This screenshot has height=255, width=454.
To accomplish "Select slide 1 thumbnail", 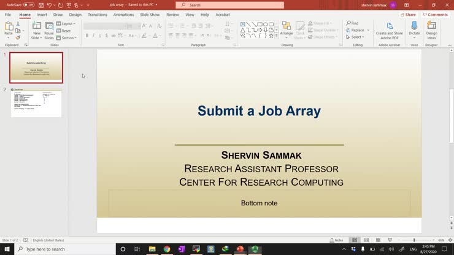I will point(36,67).
